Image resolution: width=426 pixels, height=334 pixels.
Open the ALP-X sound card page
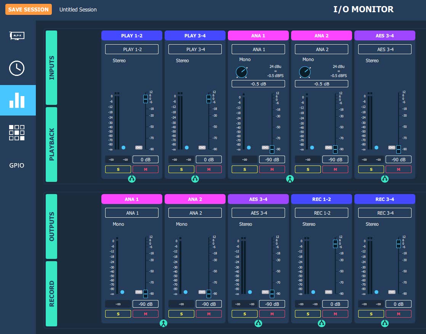(x=17, y=35)
